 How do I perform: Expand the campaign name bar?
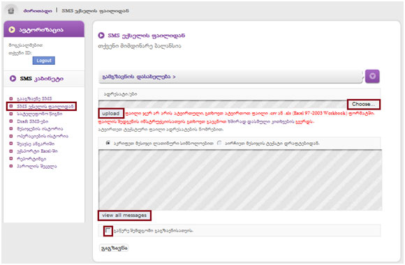(x=230, y=77)
